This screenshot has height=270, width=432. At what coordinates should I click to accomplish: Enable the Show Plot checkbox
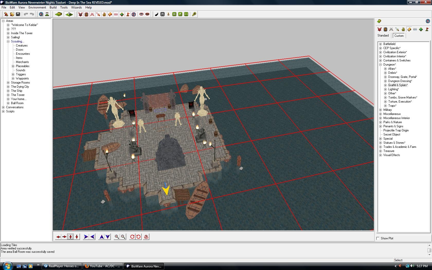378,238
